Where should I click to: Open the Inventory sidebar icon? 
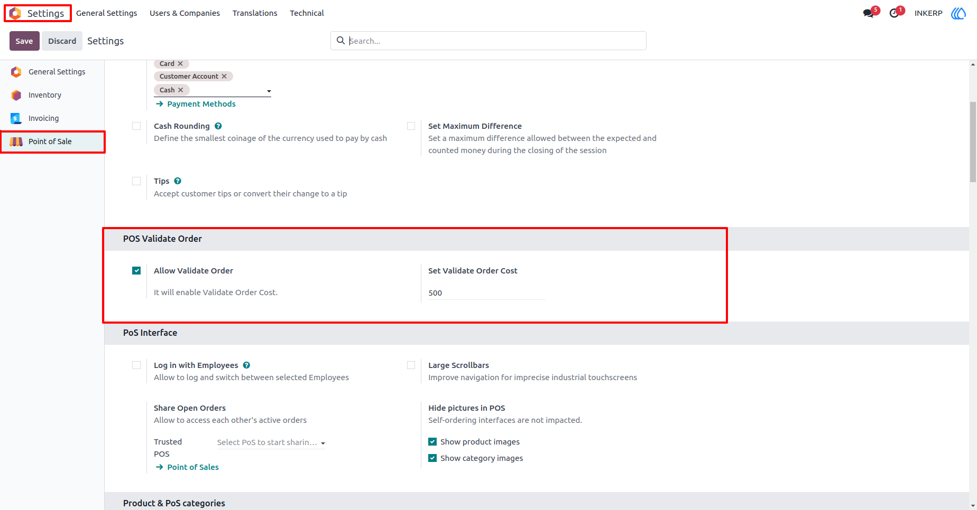pyautogui.click(x=16, y=95)
